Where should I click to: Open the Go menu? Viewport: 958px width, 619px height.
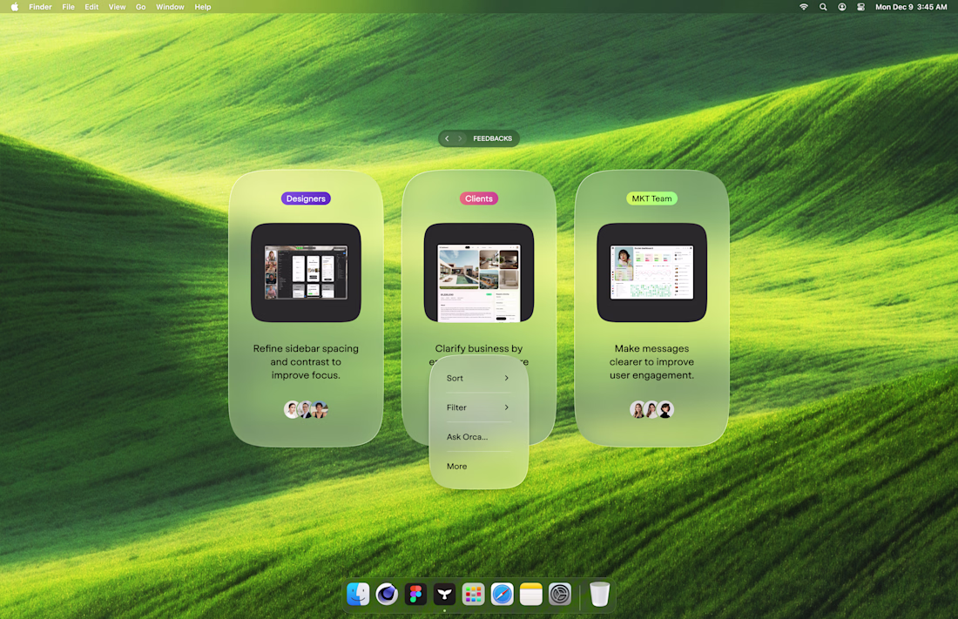(140, 7)
